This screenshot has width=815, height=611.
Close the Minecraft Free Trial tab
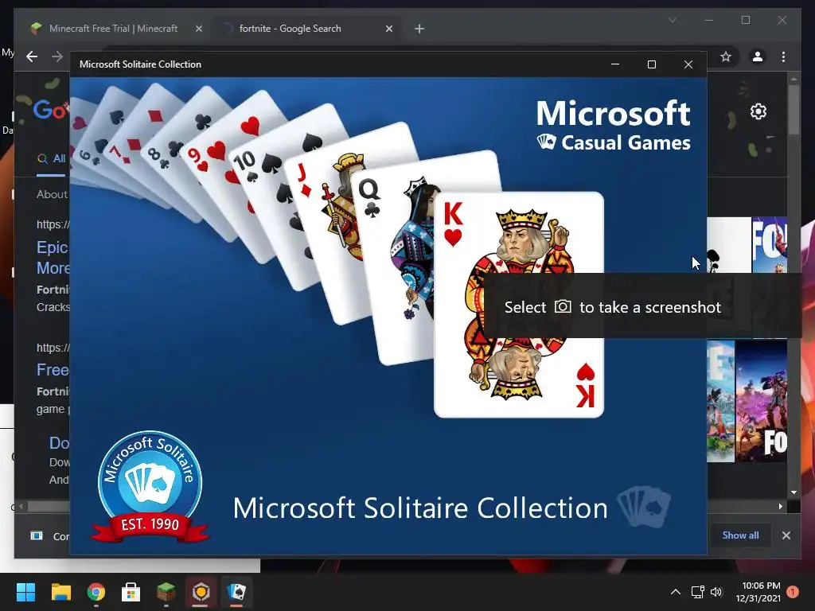point(198,29)
